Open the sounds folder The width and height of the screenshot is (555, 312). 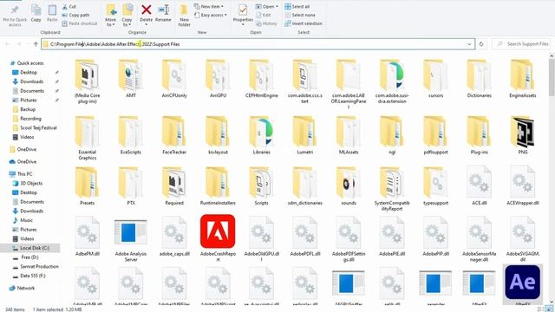(349, 186)
